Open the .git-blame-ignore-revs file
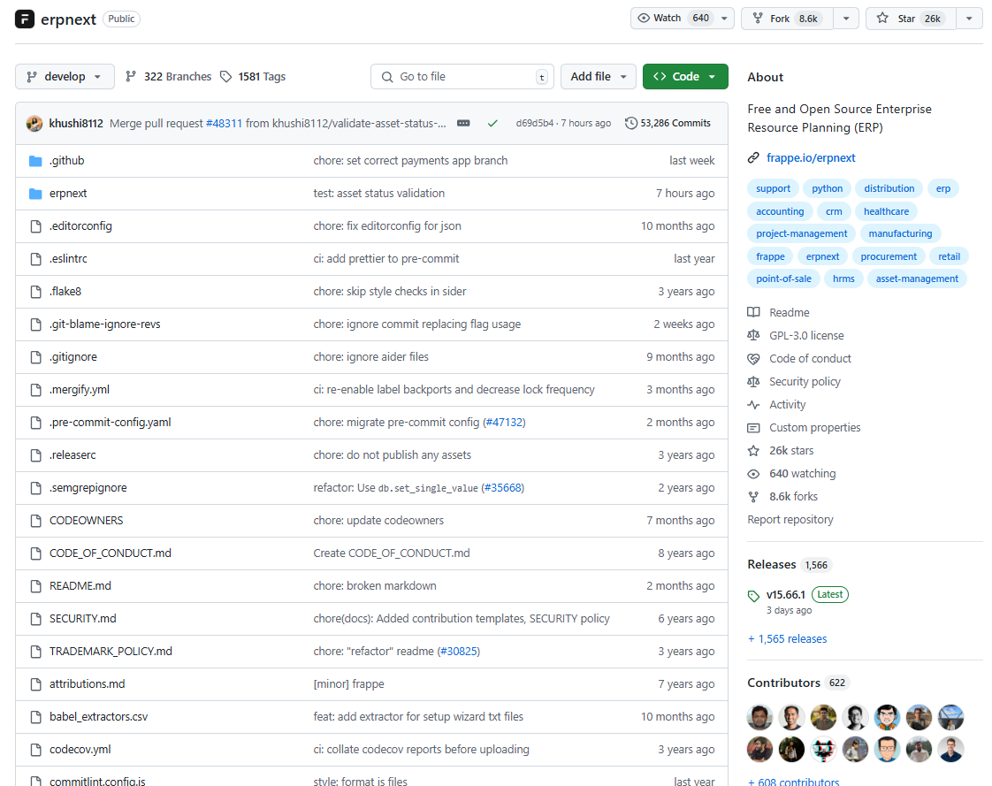 (105, 324)
